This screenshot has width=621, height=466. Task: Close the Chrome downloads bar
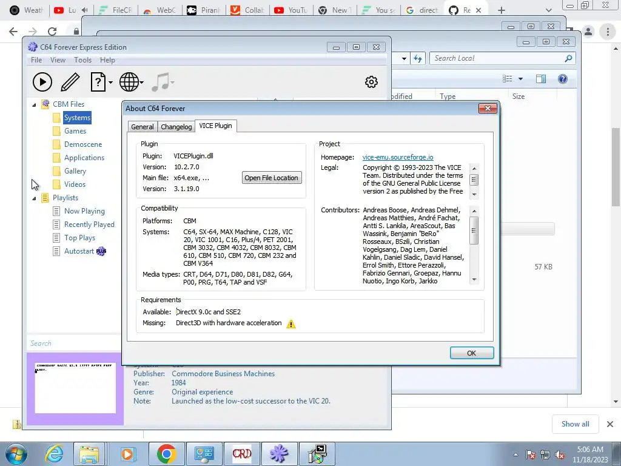click(x=610, y=424)
